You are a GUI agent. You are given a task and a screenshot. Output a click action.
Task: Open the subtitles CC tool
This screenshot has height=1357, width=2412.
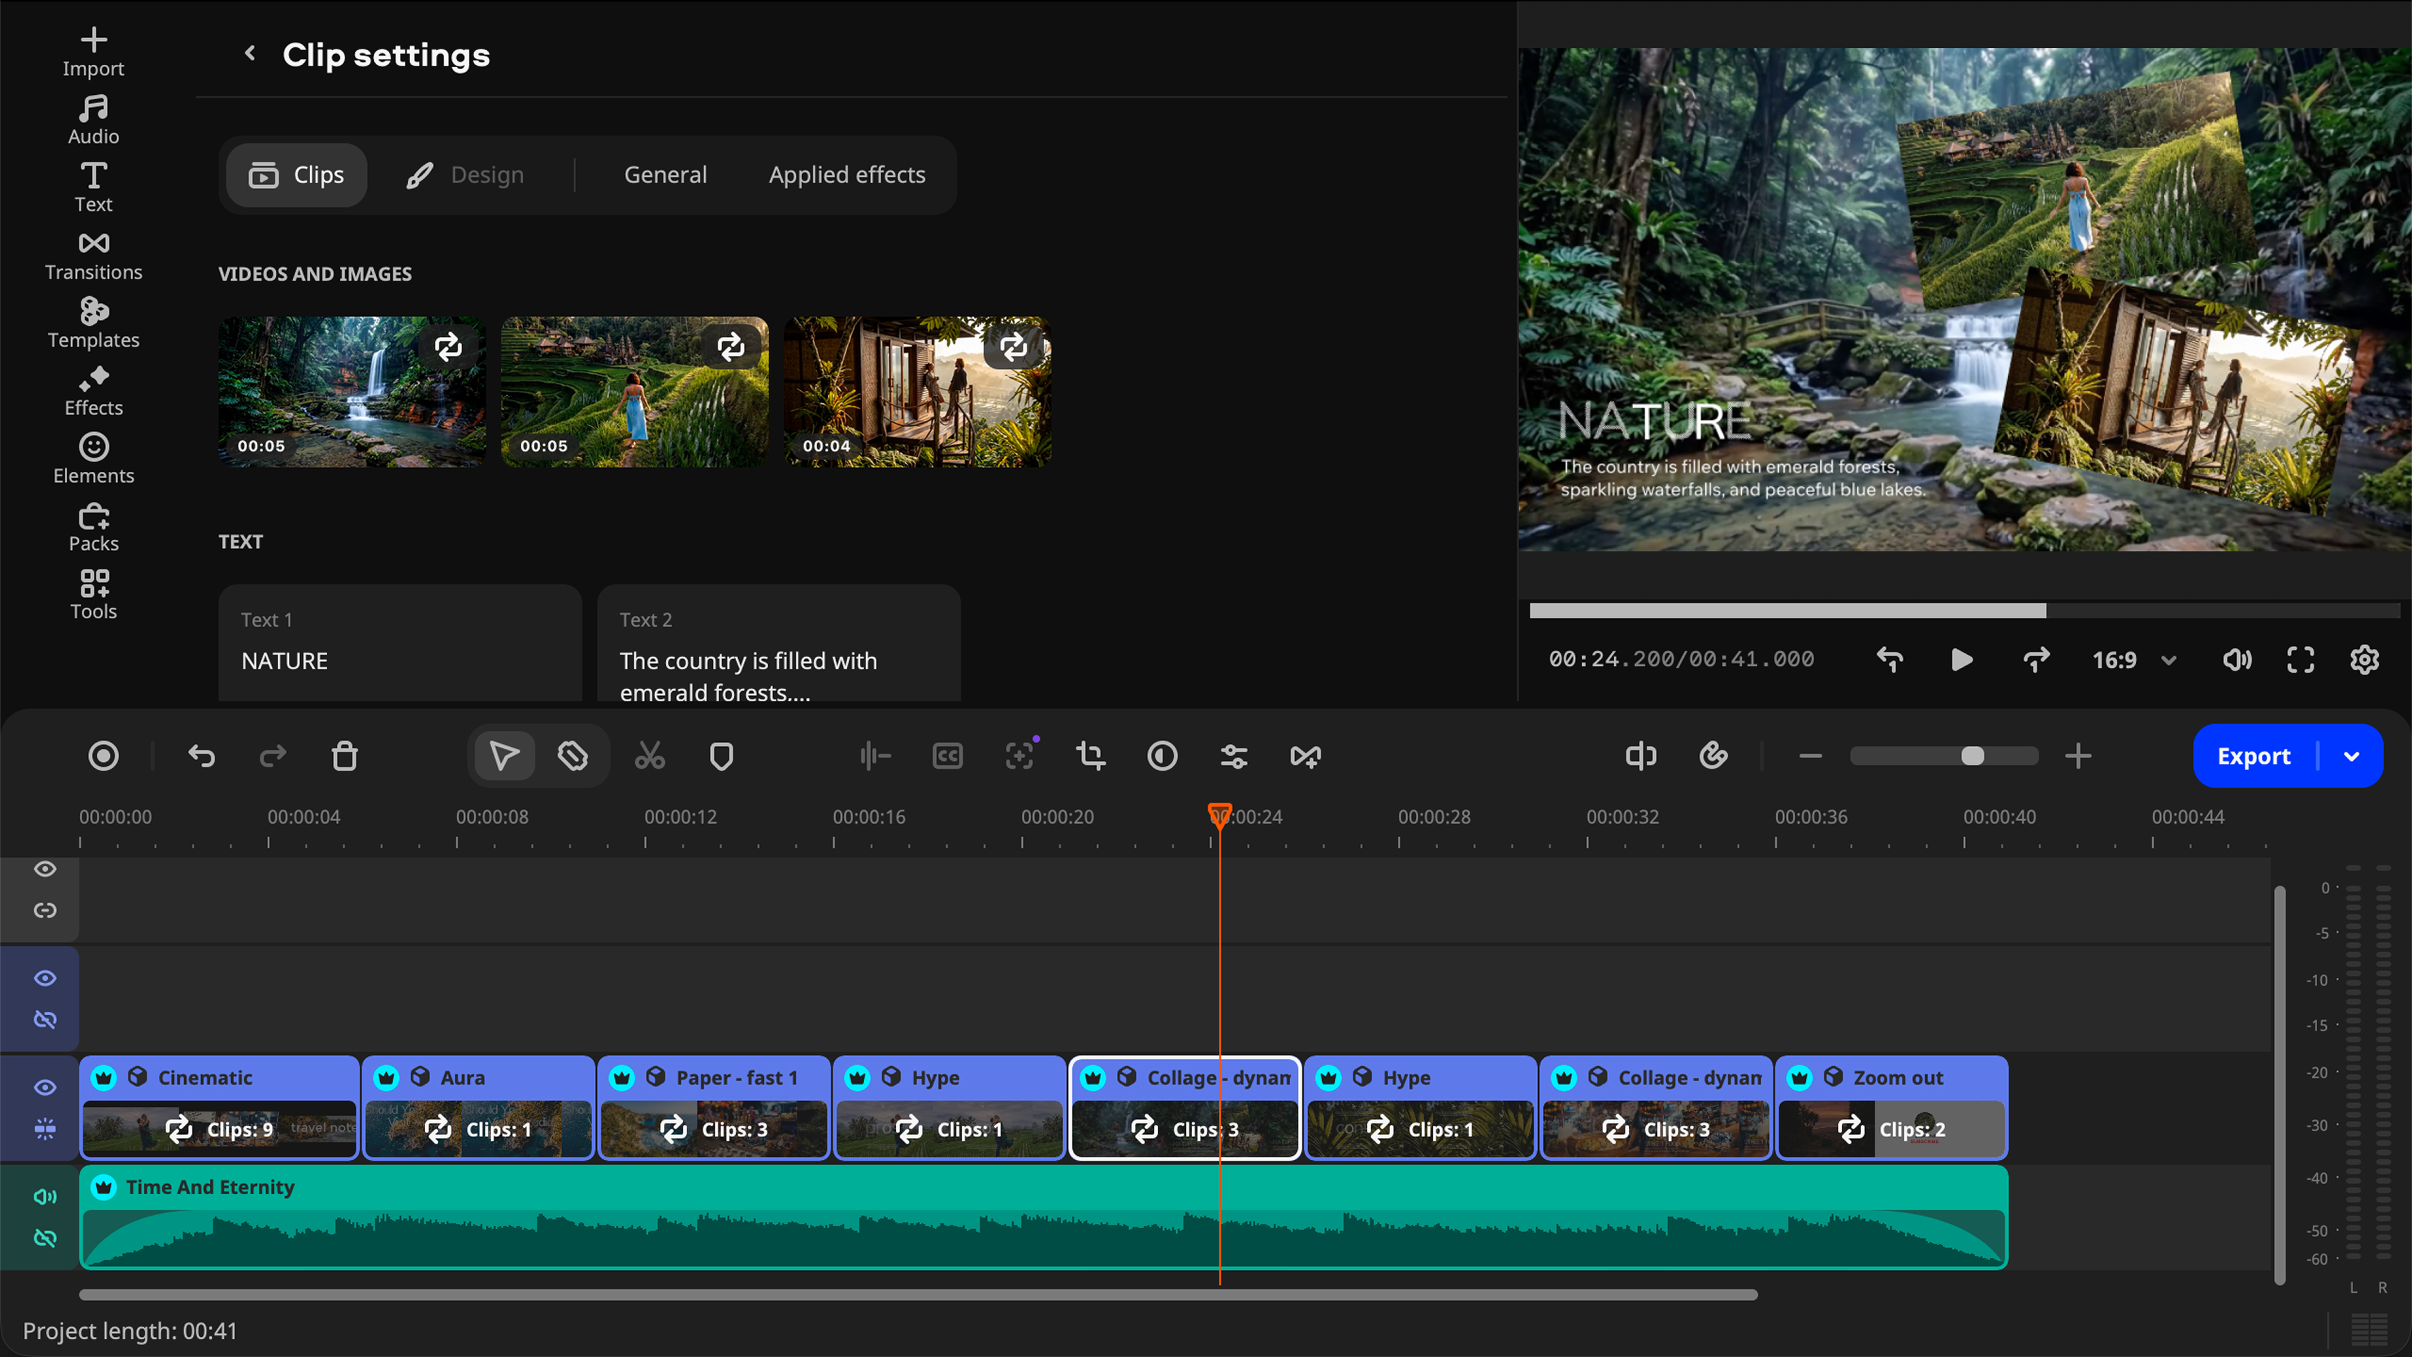(948, 756)
